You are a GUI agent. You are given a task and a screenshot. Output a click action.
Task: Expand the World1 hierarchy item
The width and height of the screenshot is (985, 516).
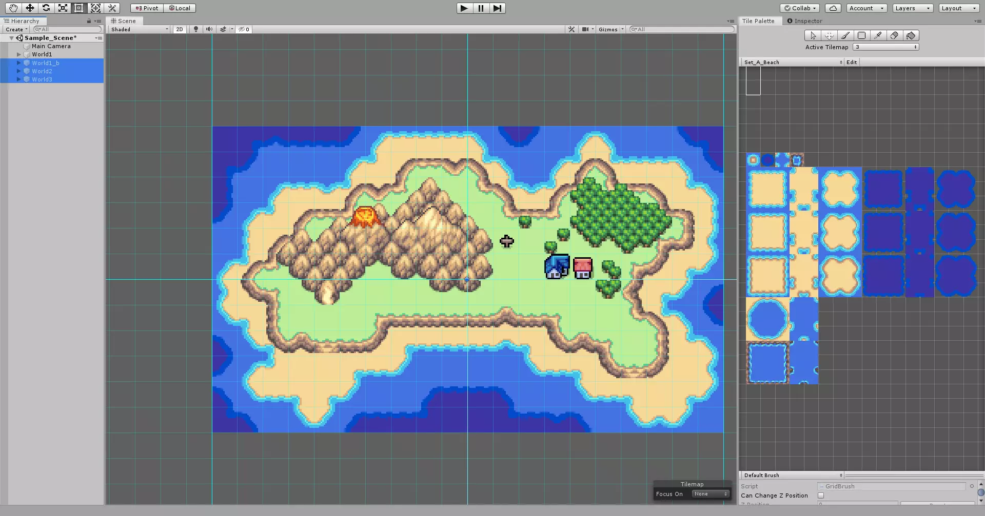19,54
